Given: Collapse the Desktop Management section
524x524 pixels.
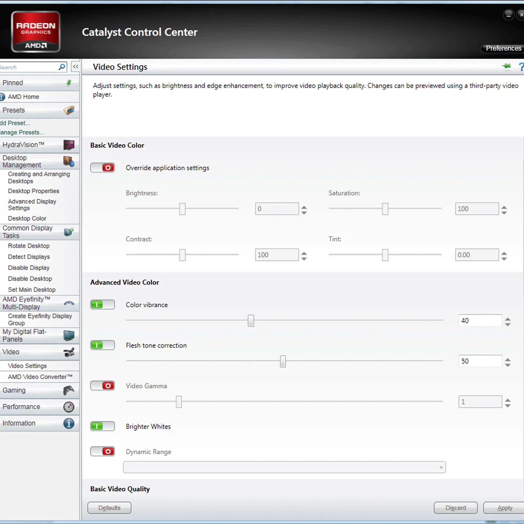Looking at the screenshot, I should (x=39, y=161).
